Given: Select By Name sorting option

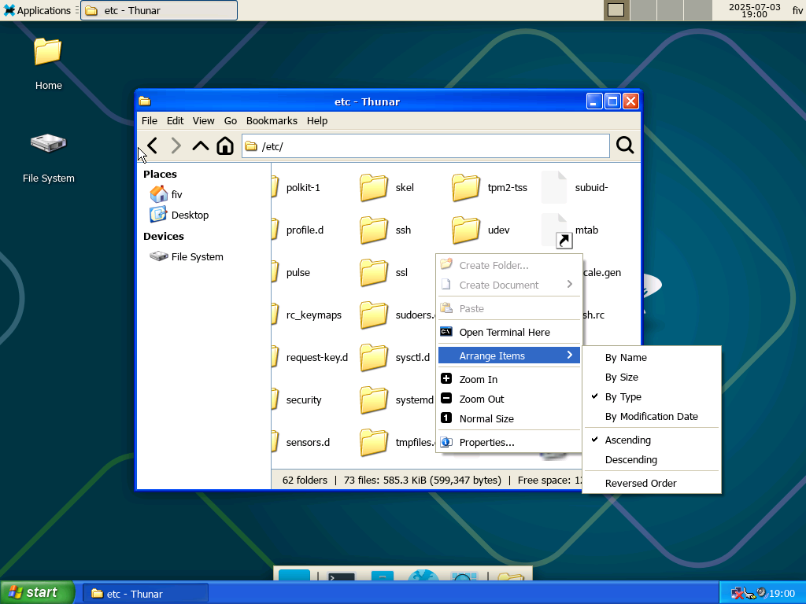Looking at the screenshot, I should [x=626, y=357].
